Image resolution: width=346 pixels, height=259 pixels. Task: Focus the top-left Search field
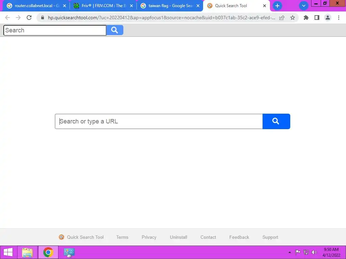[55, 30]
